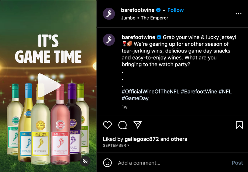Open Jumbo The Emperor audio link
The height and width of the screenshot is (172, 248).
[x=144, y=18]
